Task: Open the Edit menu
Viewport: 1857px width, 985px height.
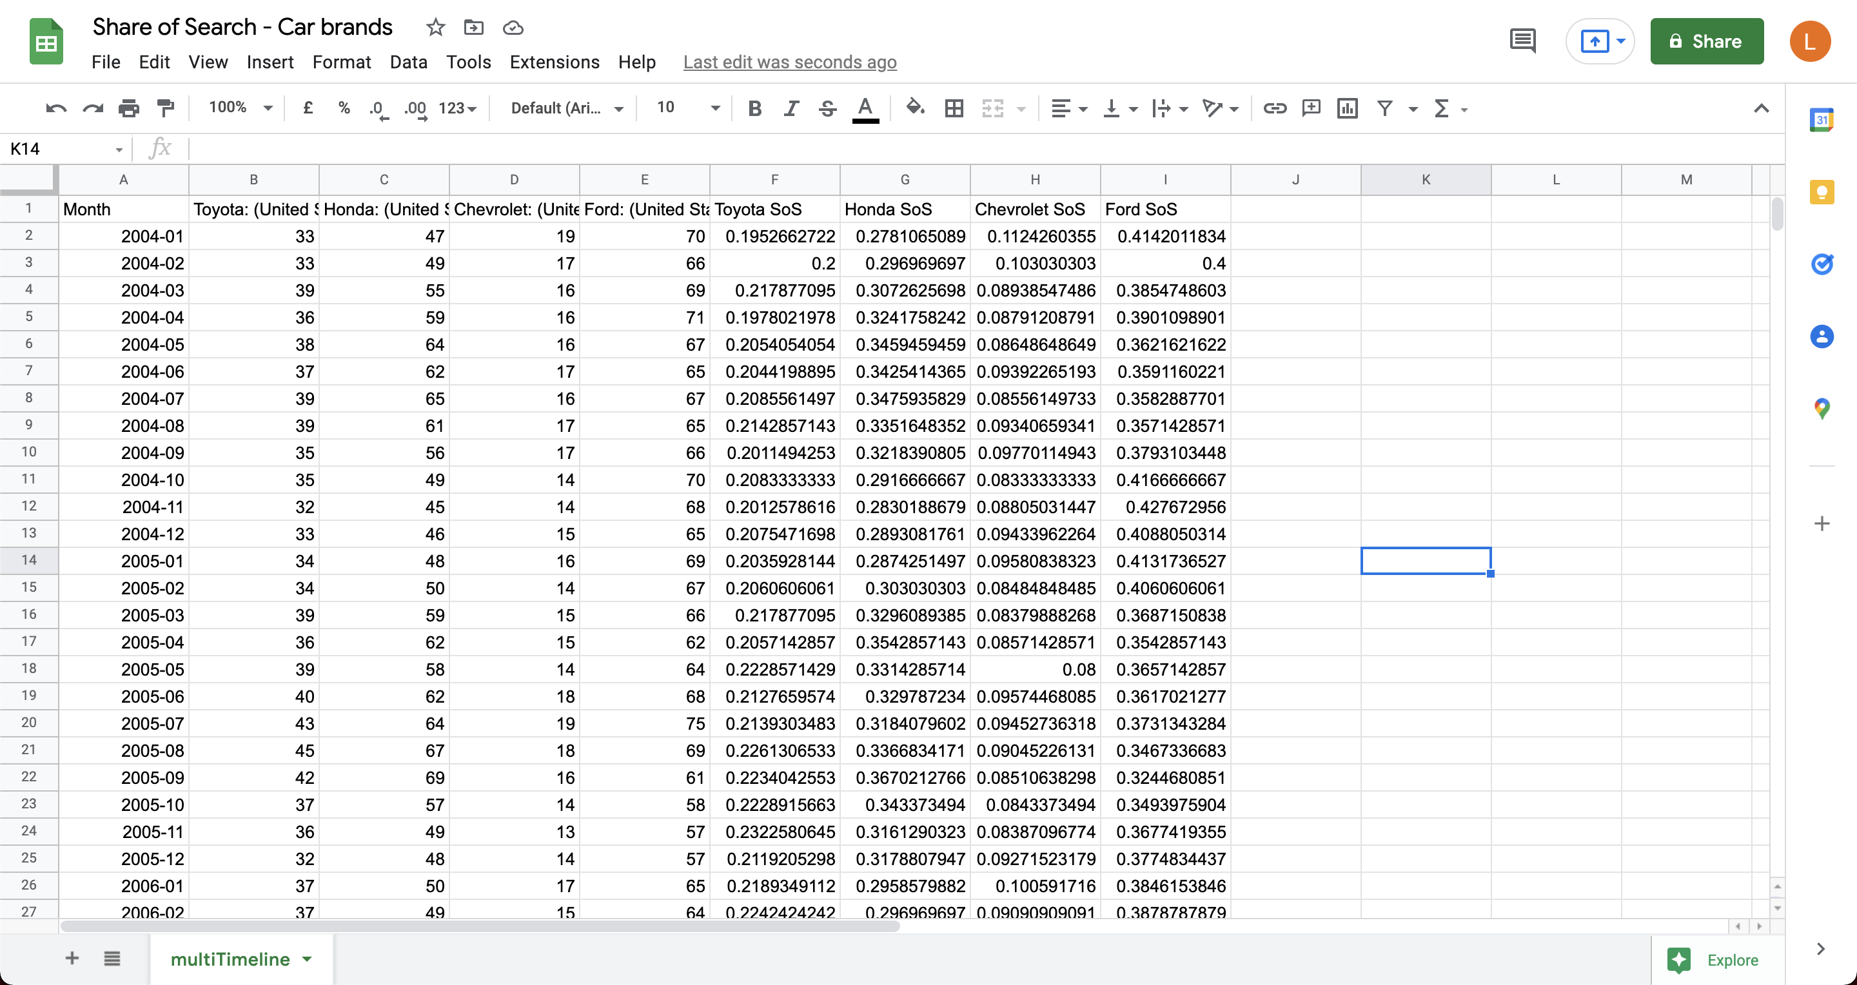Action: [x=154, y=62]
